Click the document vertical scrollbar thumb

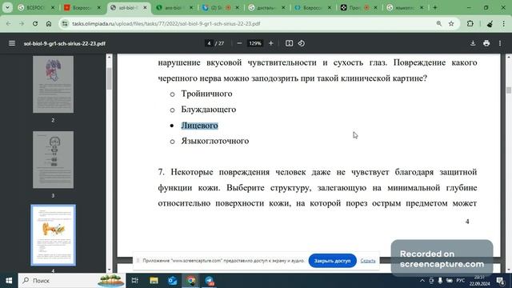click(x=509, y=90)
